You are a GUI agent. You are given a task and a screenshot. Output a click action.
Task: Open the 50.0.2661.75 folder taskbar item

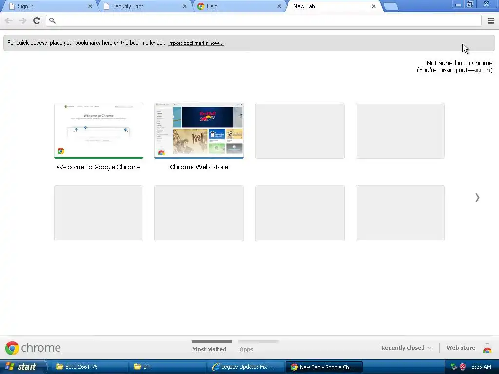coord(90,367)
